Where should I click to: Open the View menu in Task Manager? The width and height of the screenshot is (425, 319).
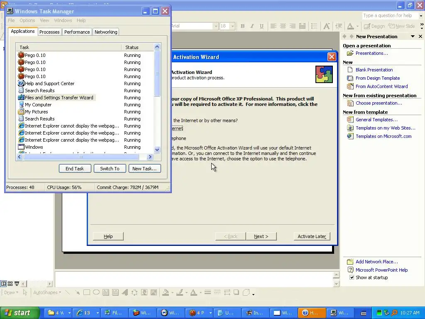pyautogui.click(x=44, y=20)
